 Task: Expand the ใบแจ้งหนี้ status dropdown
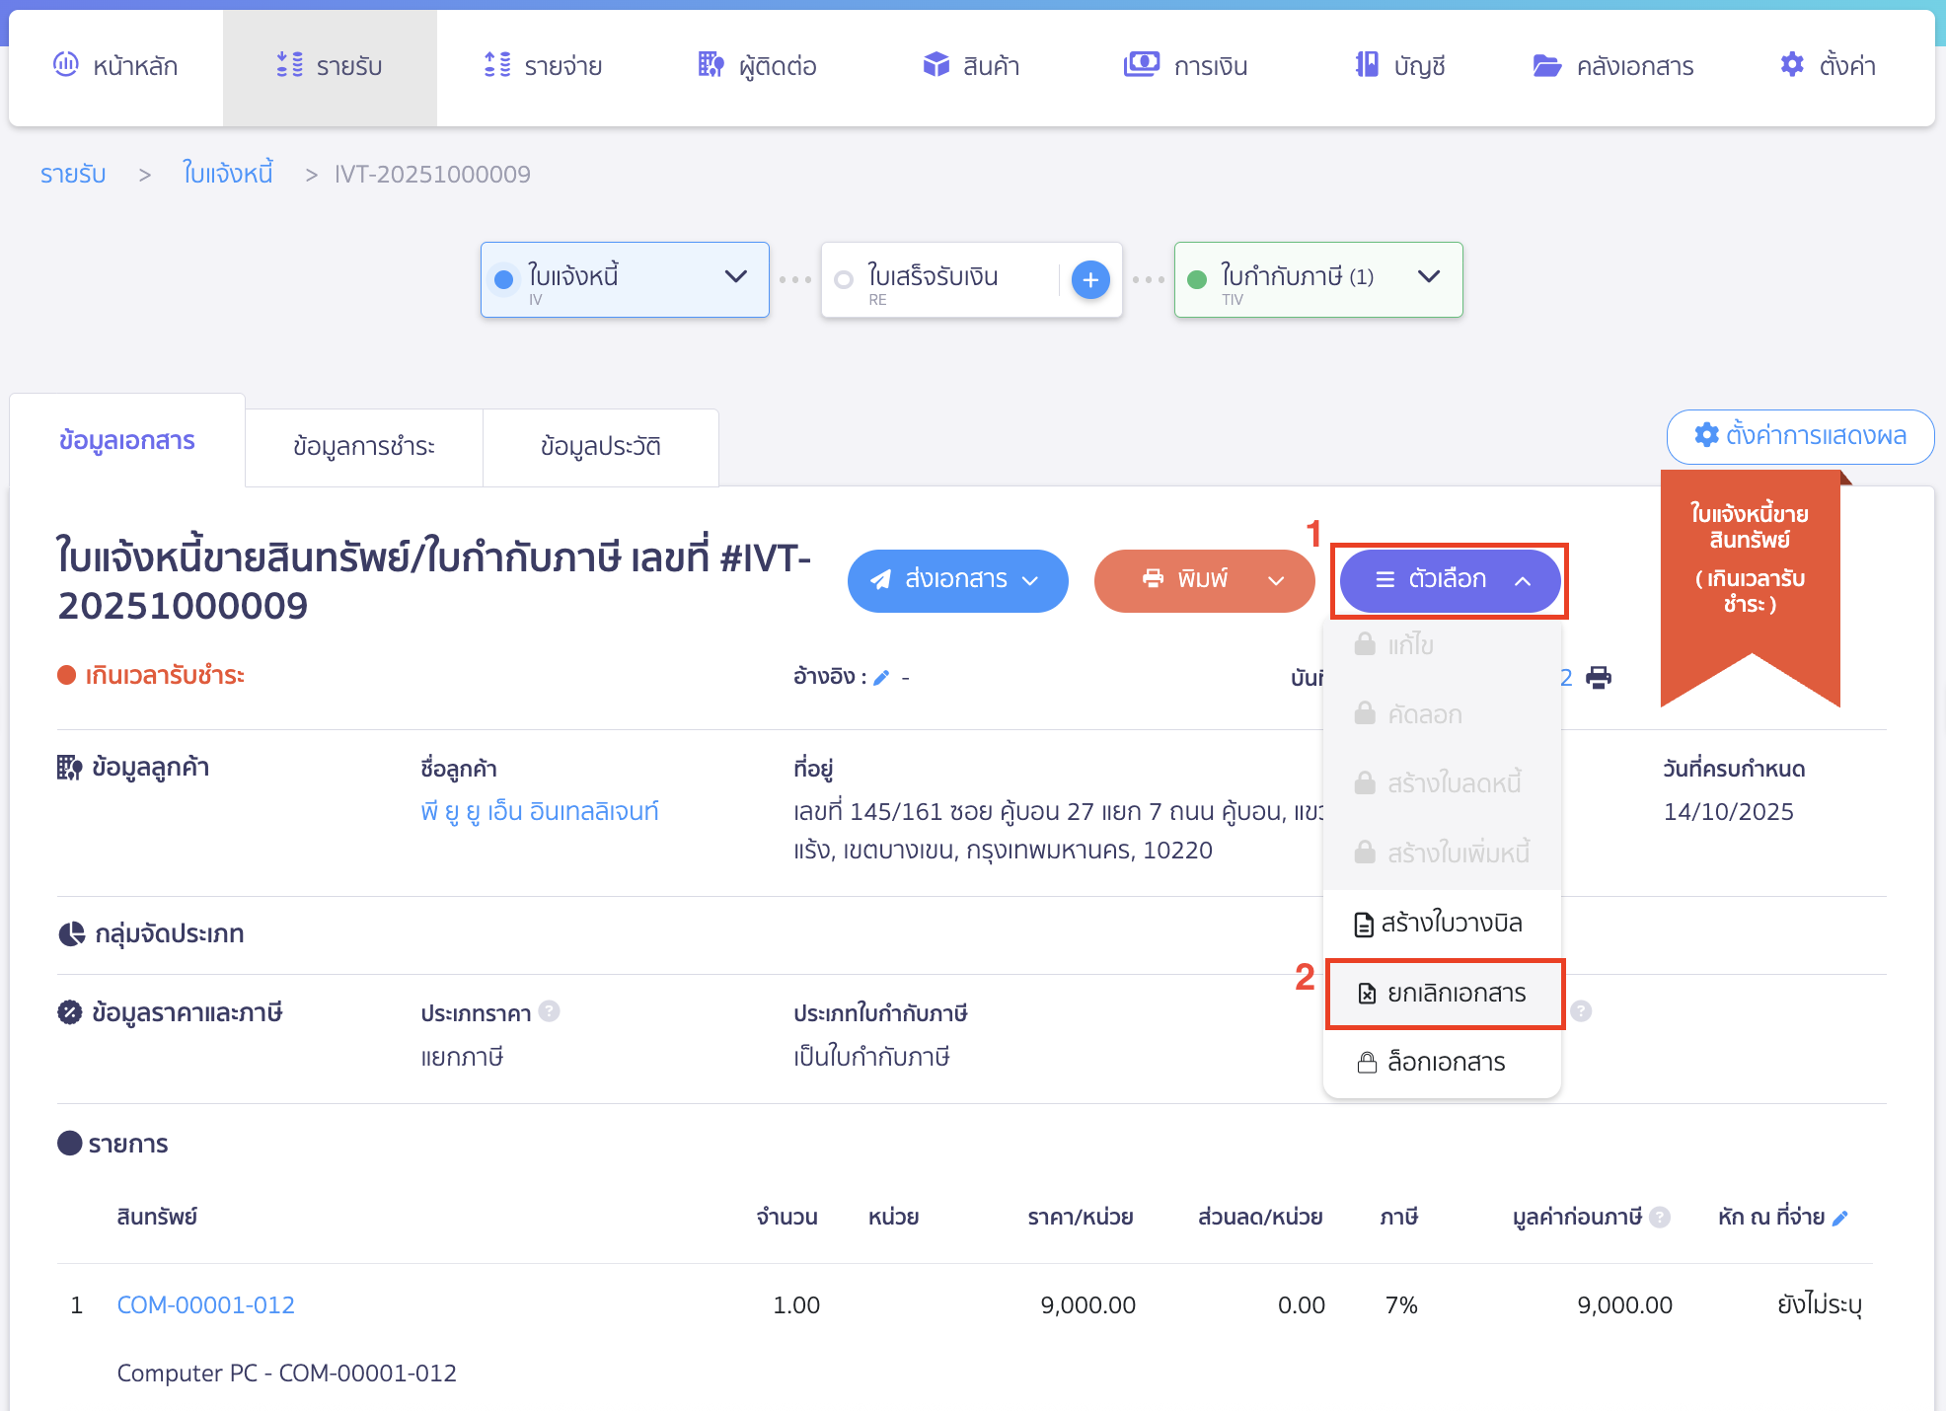tap(735, 277)
